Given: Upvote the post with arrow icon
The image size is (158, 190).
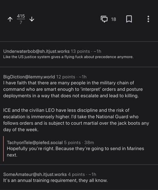Looking at the screenshot, I should pos(10,19).
